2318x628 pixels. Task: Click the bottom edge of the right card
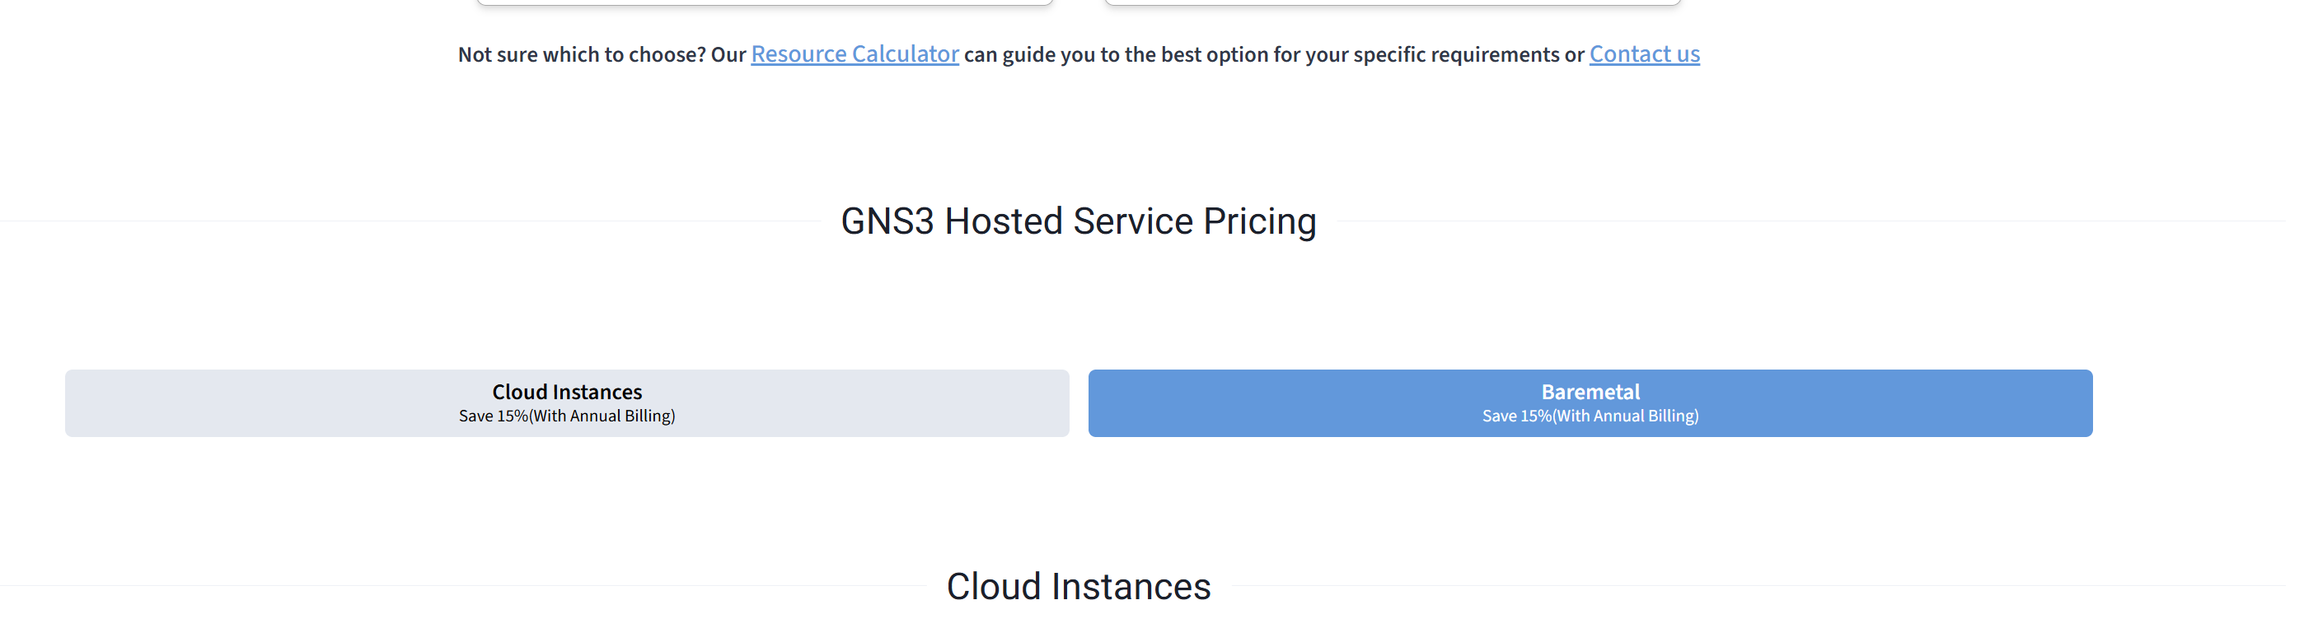[x=1392, y=2]
